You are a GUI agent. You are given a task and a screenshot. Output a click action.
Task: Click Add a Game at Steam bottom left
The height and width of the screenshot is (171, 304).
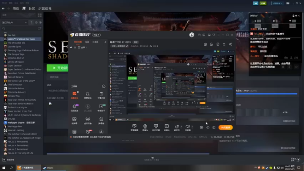point(8,160)
